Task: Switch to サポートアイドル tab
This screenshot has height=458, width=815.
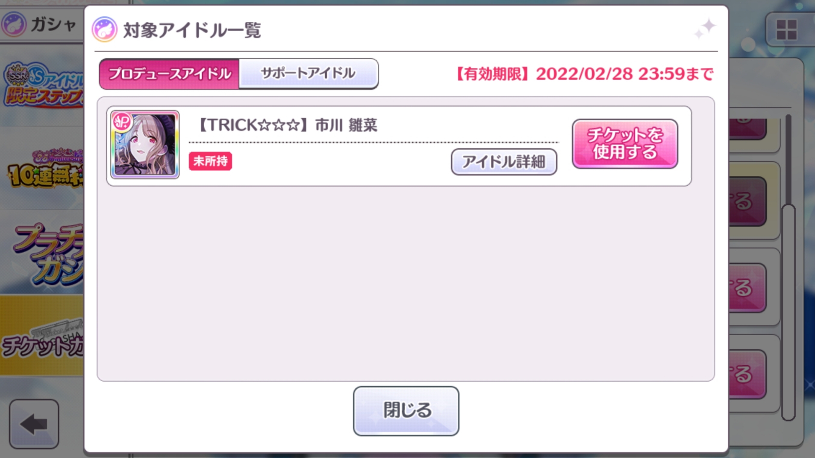Action: click(x=308, y=73)
